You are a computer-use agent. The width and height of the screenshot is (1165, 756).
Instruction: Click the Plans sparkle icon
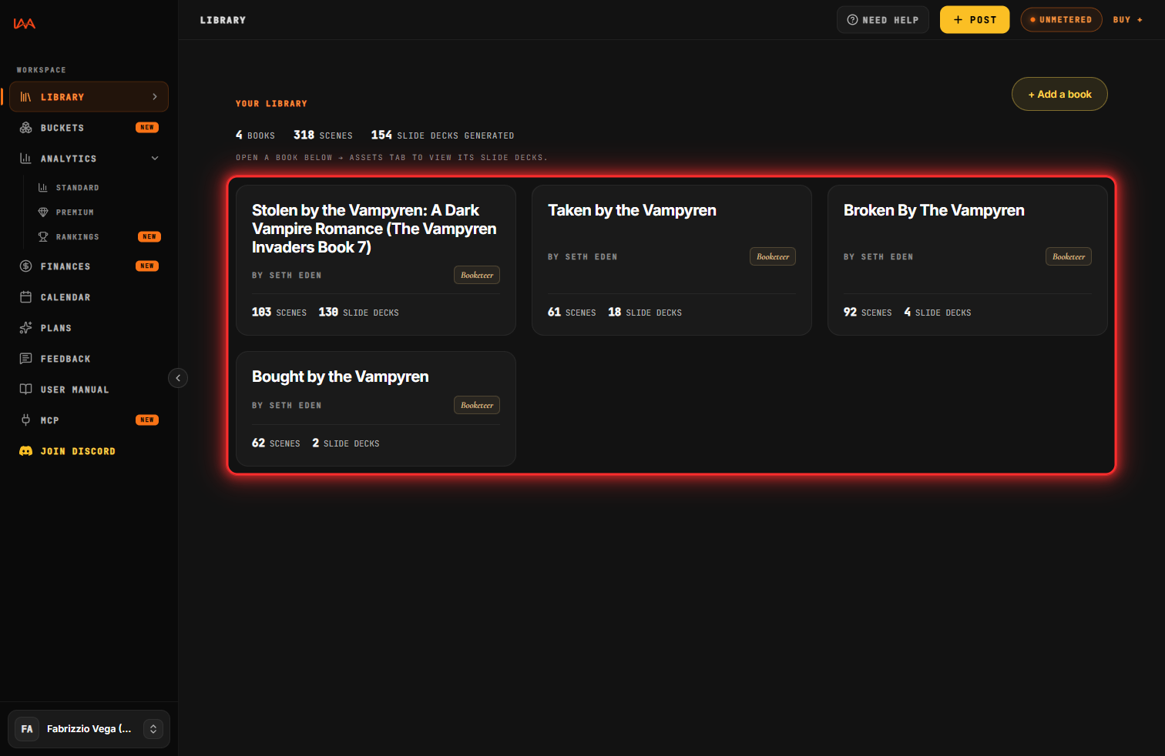click(x=25, y=328)
